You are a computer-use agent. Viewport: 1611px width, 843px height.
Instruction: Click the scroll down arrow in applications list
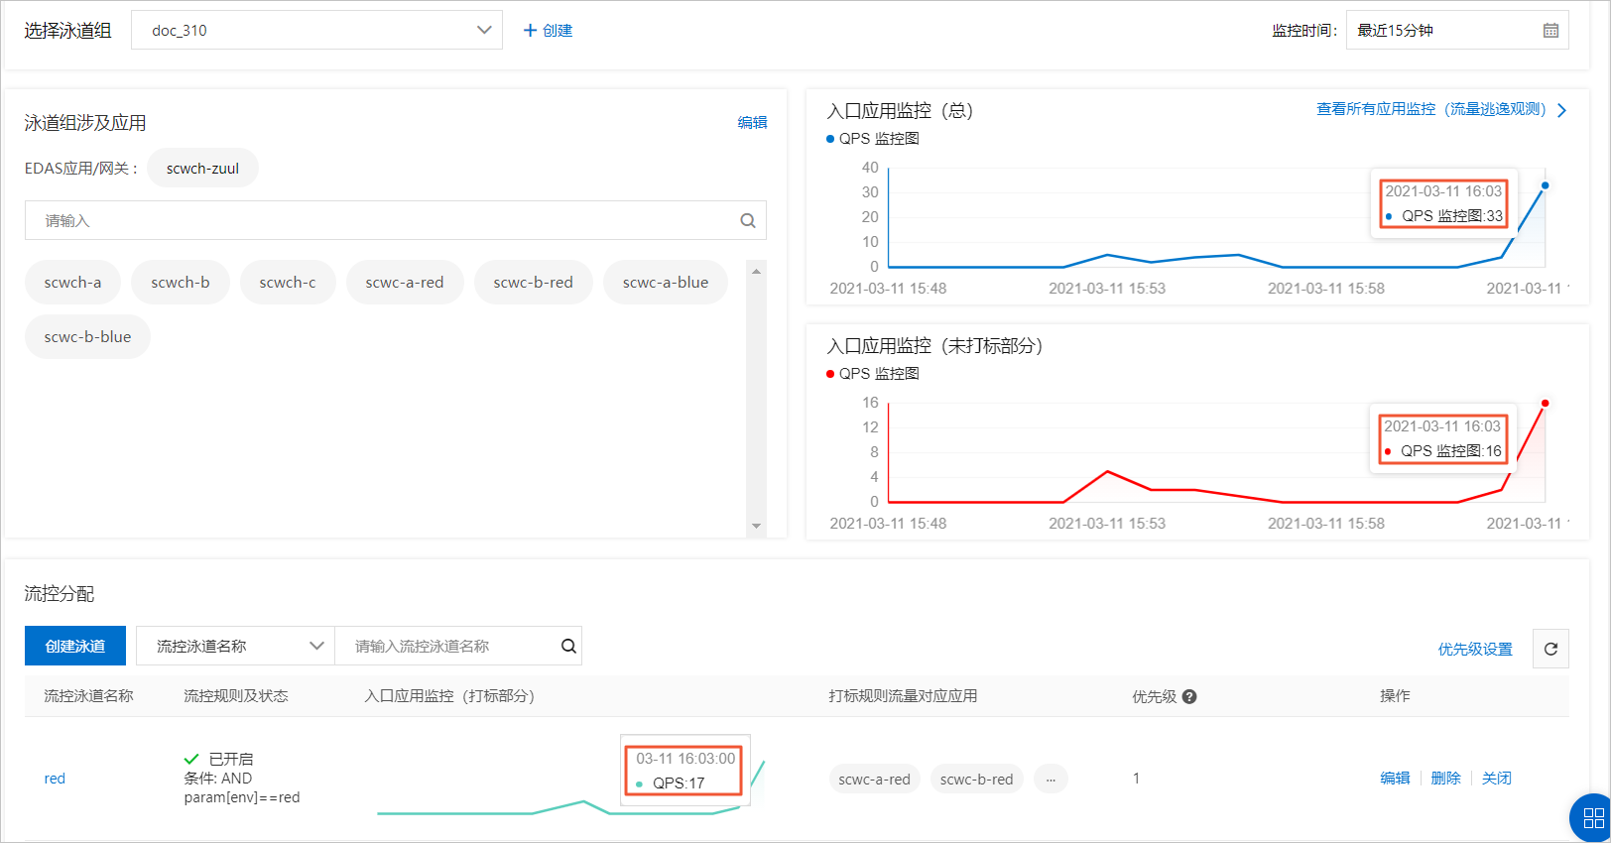click(x=756, y=527)
